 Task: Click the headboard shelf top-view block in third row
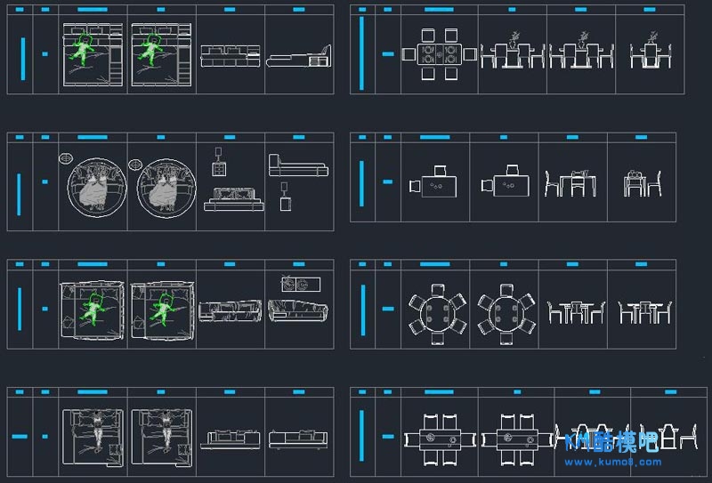coord(298,284)
